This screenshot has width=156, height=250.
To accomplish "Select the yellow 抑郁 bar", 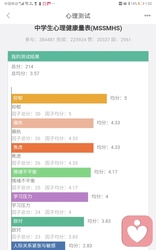I will point(59,99).
